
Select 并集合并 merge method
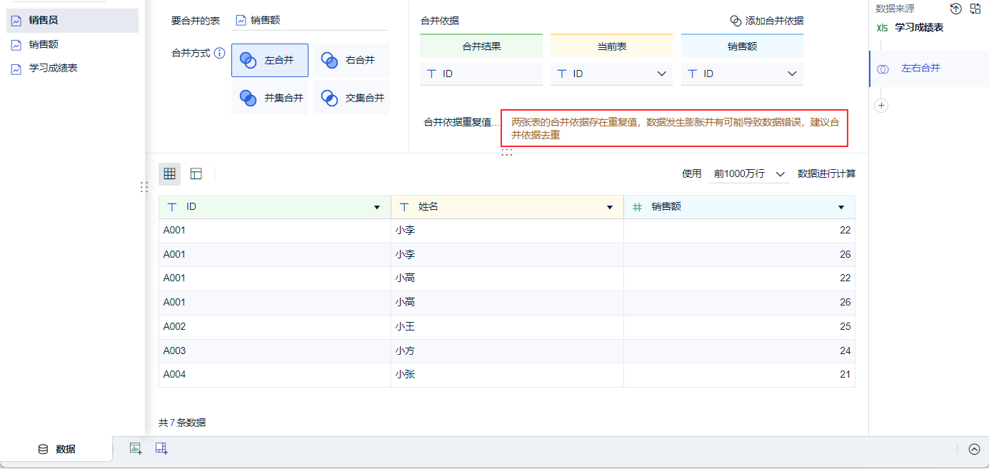[270, 98]
